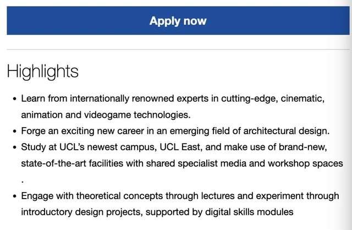The image size is (352, 230).
Task: Click the word 'cutting-edge' in first bullet
Action: tap(249, 99)
